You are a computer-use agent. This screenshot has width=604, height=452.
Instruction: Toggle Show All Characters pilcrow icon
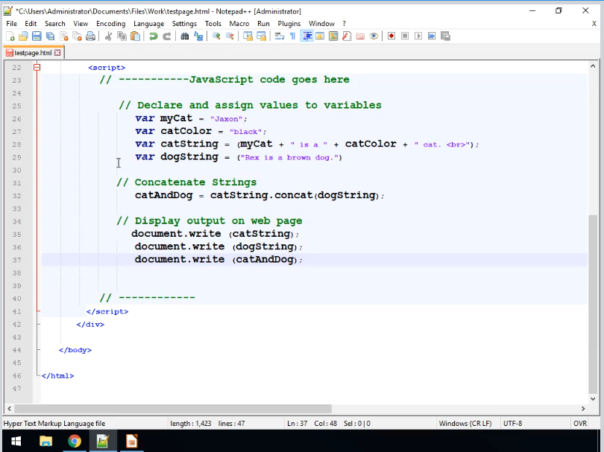coord(293,36)
